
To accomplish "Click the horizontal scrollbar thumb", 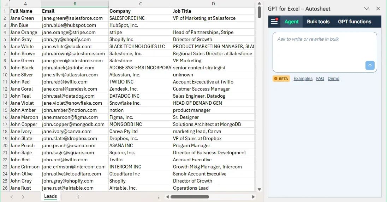I will 190,197.
